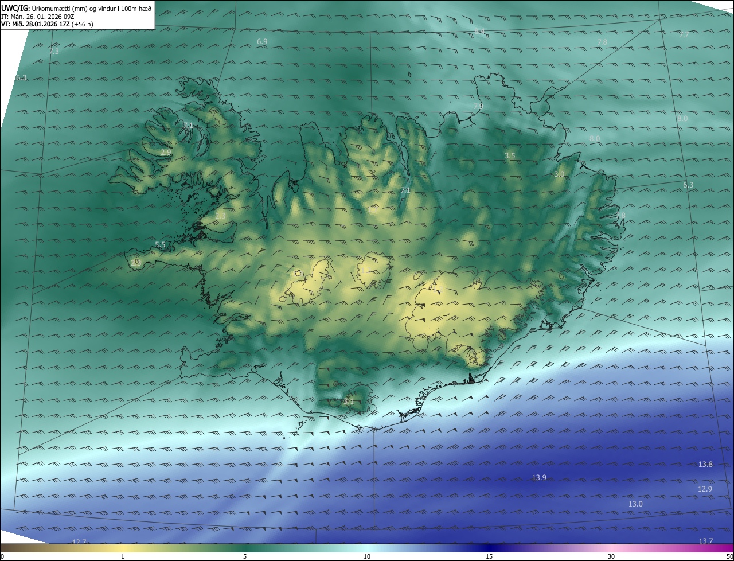
Task: Click the 7.7 value label
Action: pos(684,35)
